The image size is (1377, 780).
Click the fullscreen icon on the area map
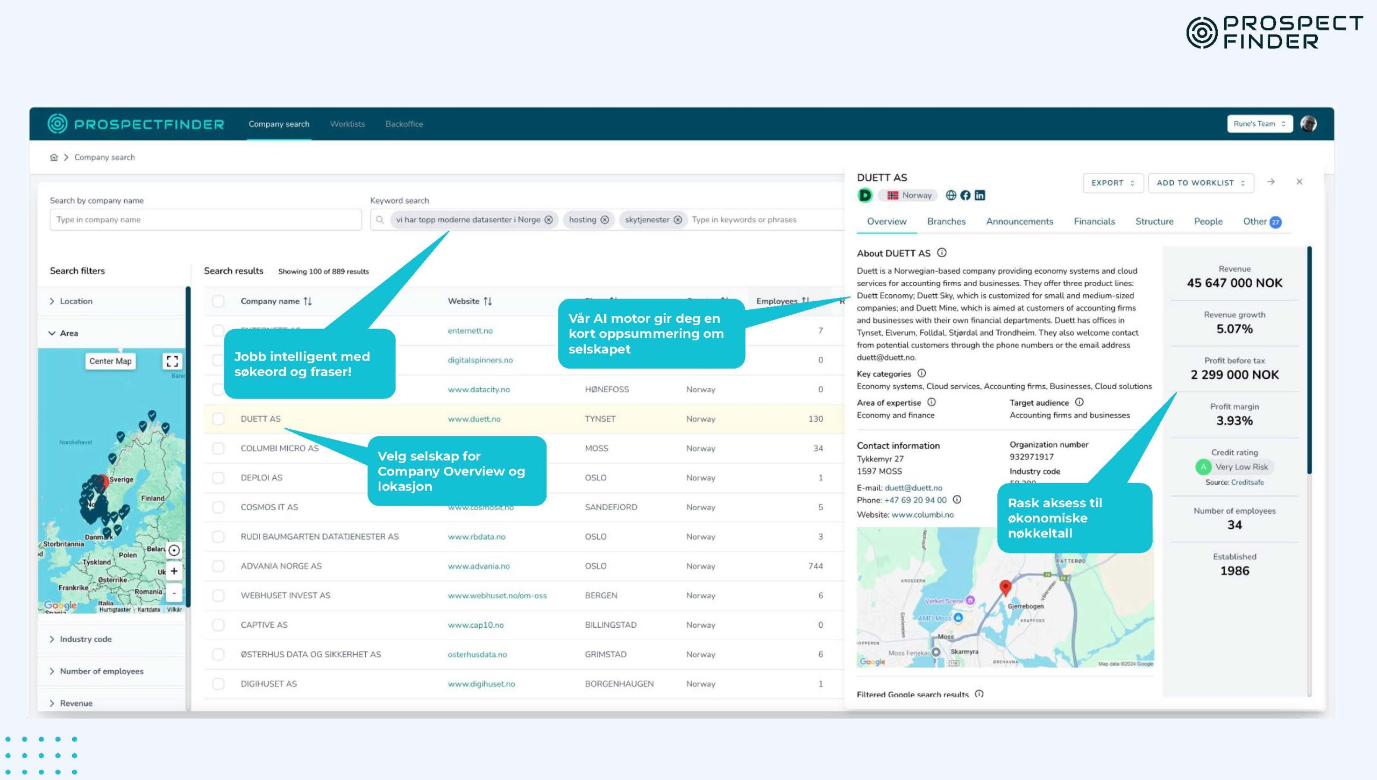[172, 361]
